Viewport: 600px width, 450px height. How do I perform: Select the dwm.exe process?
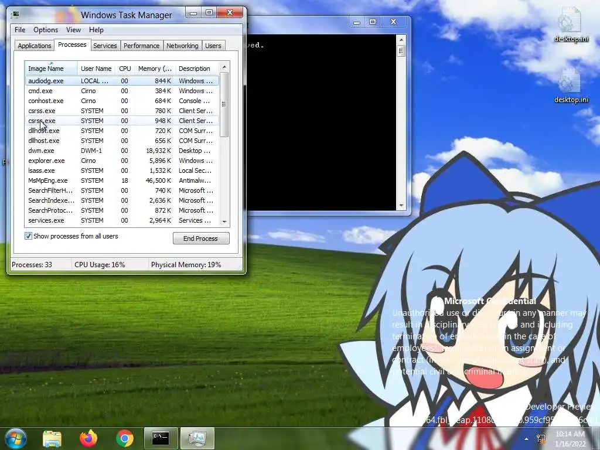(122, 151)
